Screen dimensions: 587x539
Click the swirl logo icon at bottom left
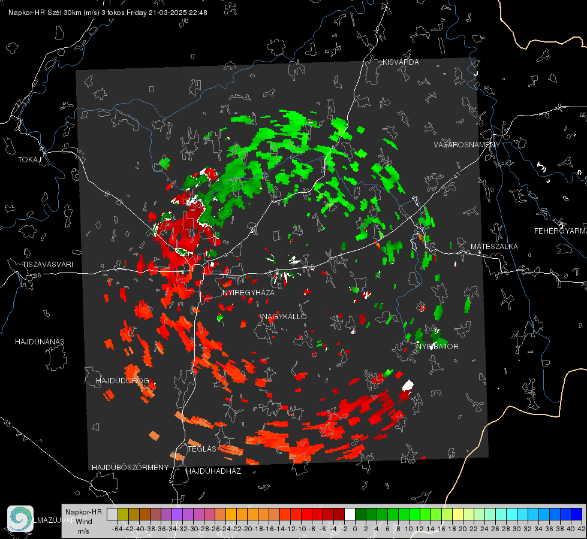click(20, 519)
